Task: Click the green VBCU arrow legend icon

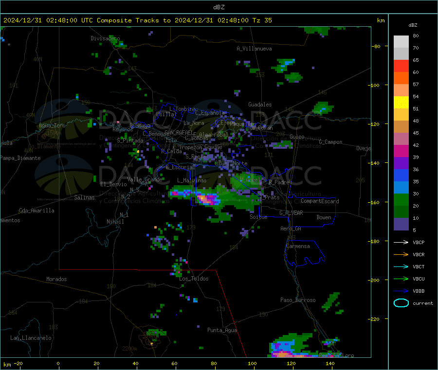Action: tap(401, 279)
